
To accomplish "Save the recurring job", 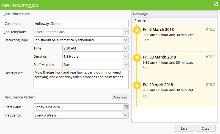I will coord(184,129).
